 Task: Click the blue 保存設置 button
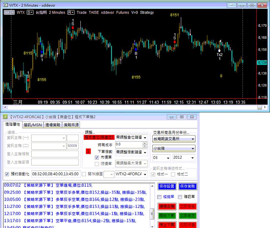pyautogui.click(x=167, y=186)
